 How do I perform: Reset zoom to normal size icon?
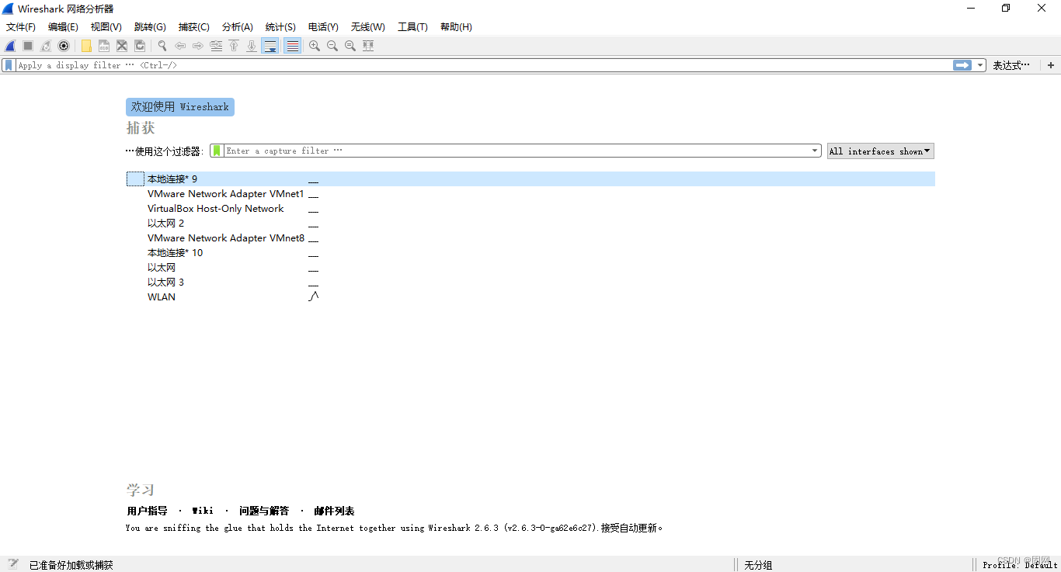pos(350,46)
